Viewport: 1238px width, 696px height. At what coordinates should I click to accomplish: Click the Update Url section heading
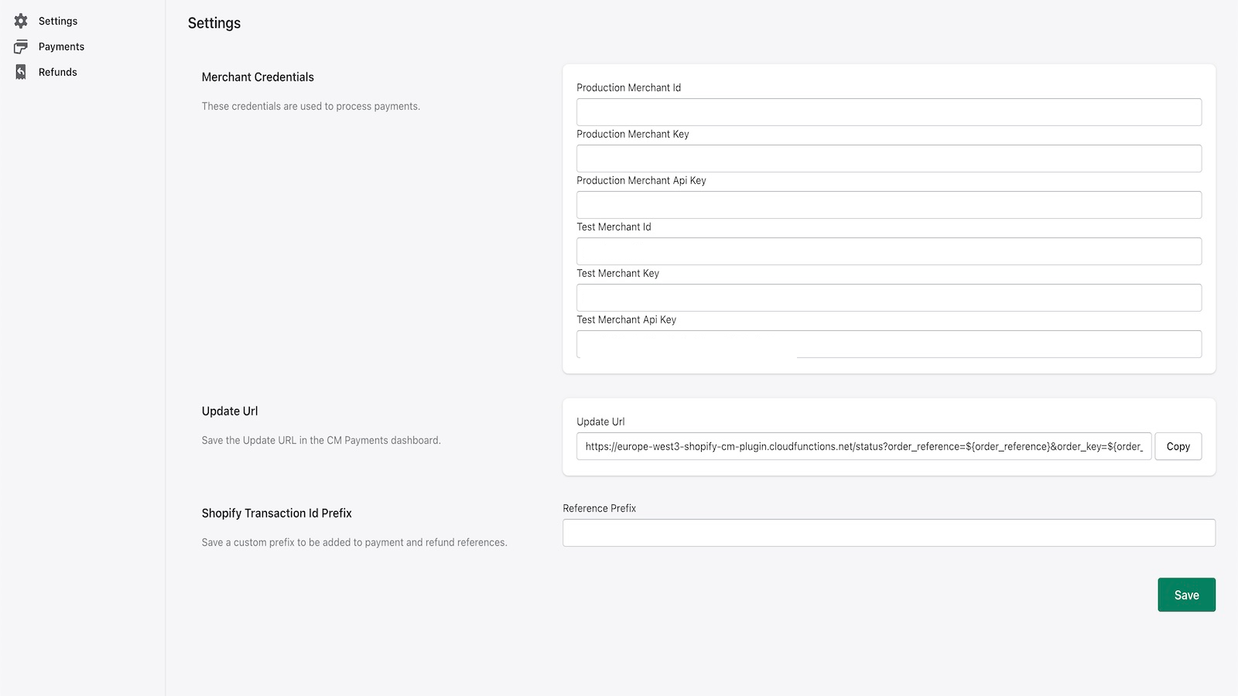coord(230,411)
